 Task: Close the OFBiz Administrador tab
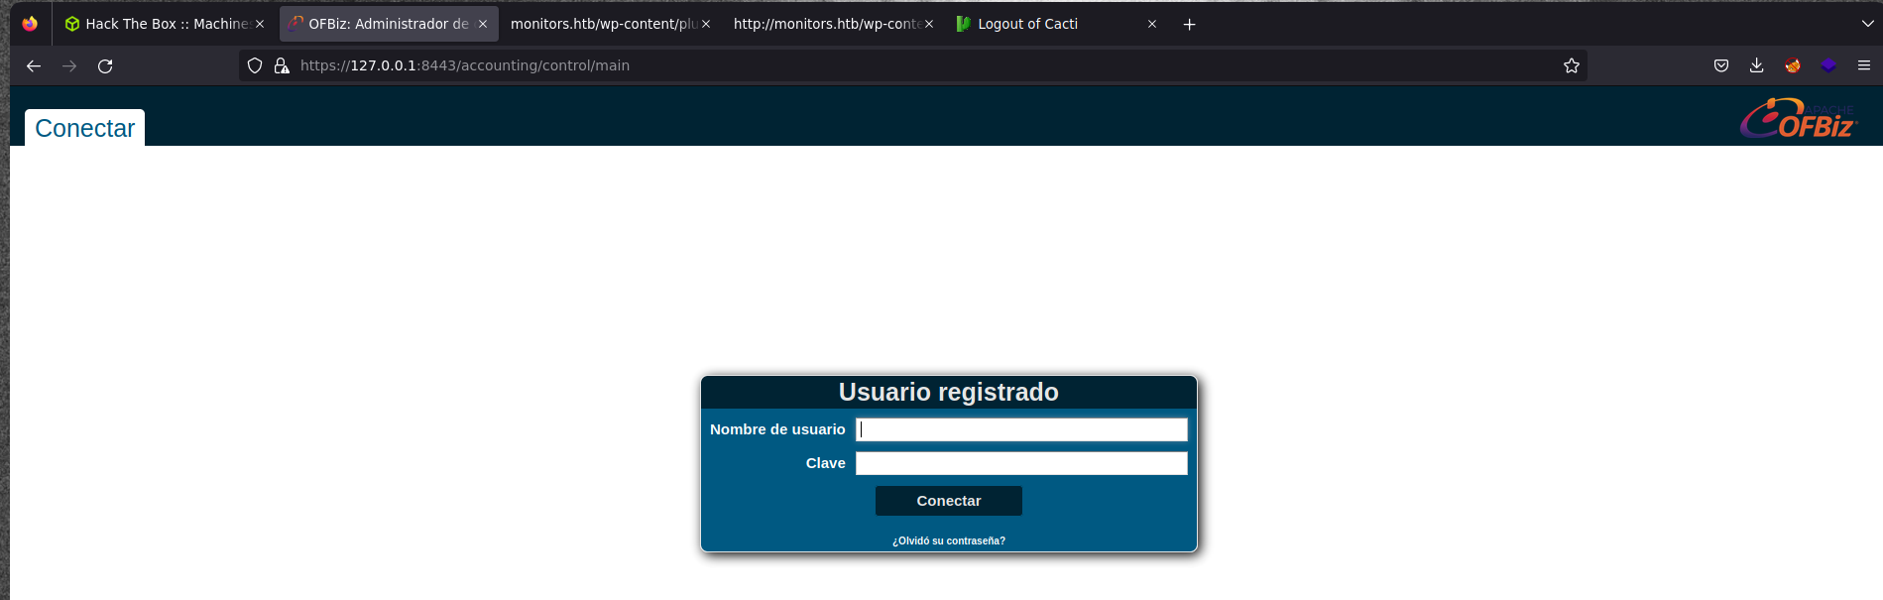click(483, 24)
